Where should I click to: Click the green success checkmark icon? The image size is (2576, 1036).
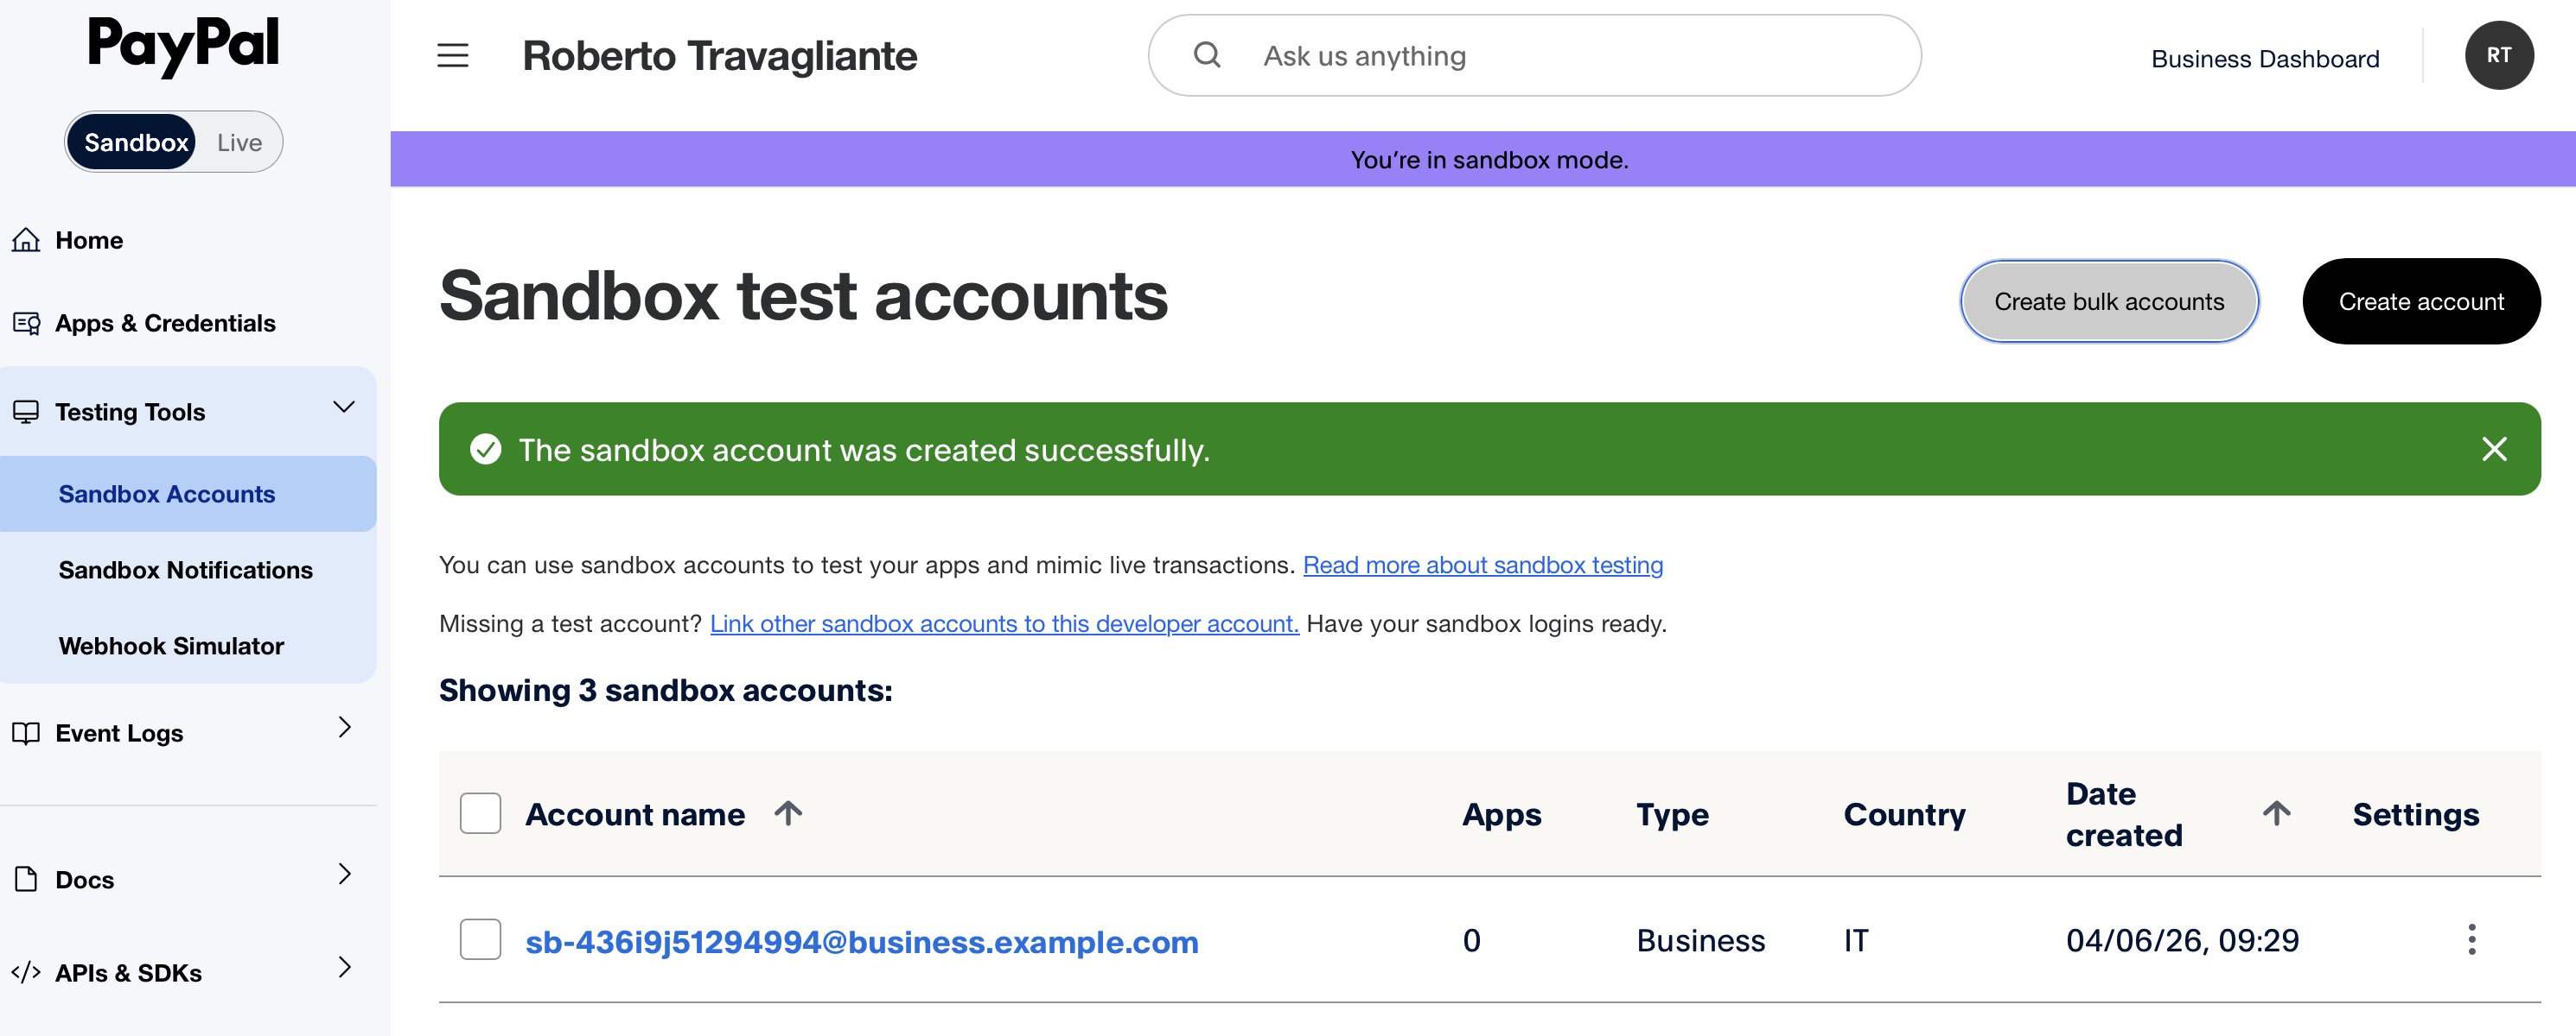point(486,450)
